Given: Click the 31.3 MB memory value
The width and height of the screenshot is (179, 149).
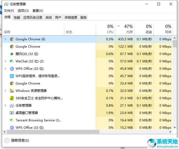Looking at the screenshot, I should coord(126,98).
